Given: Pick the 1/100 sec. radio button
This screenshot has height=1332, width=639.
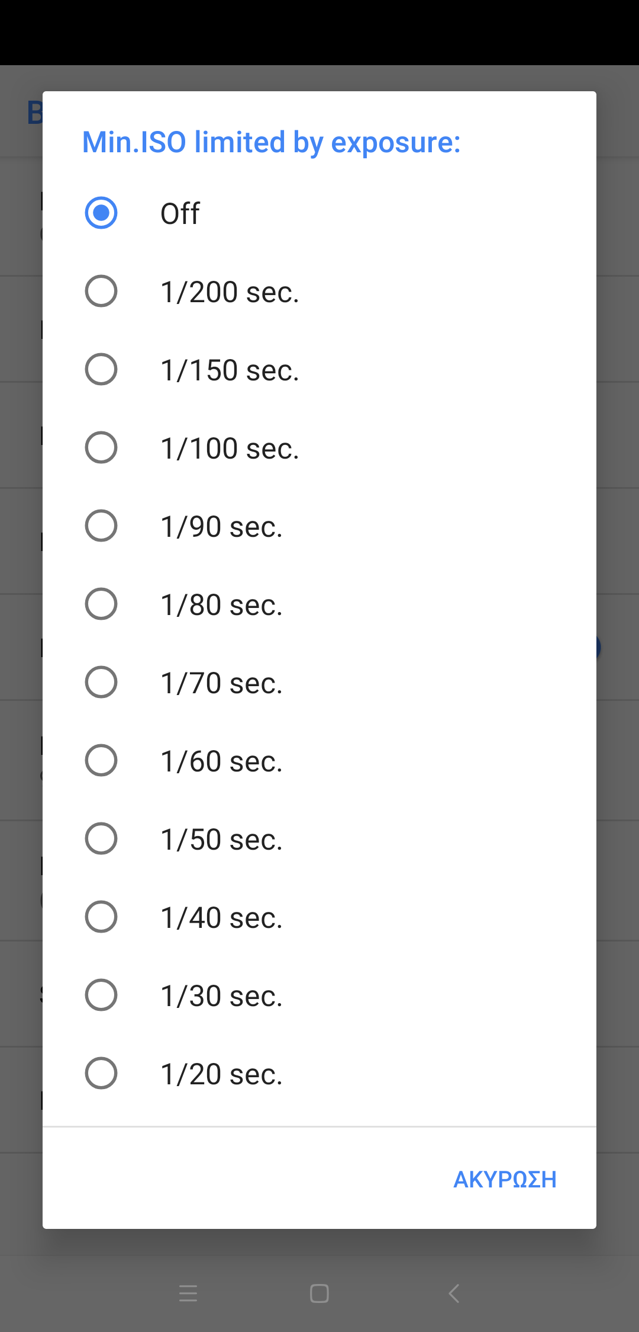Looking at the screenshot, I should pos(101,447).
